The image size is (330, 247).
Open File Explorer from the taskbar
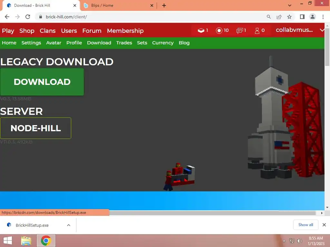click(x=26, y=241)
